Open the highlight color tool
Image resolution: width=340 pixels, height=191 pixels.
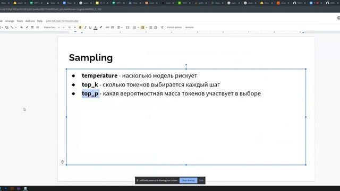click(101, 28)
